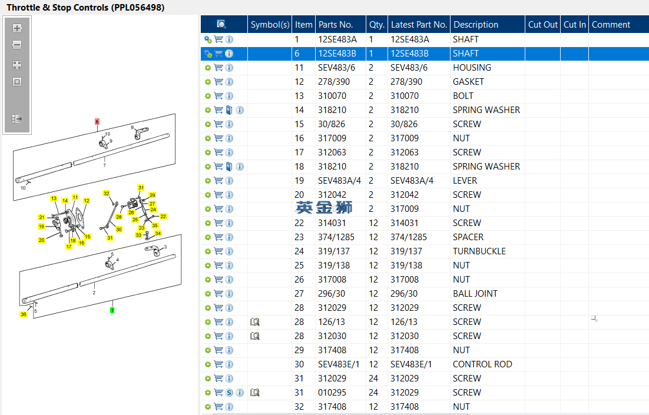Image resolution: width=649 pixels, height=415 pixels.
Task: Zoom out of the parts diagram
Action: 17,45
